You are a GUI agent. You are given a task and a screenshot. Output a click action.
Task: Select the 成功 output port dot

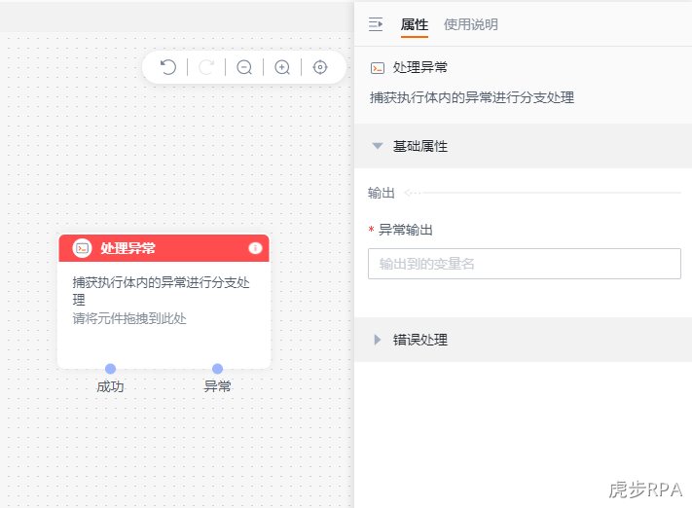point(110,369)
